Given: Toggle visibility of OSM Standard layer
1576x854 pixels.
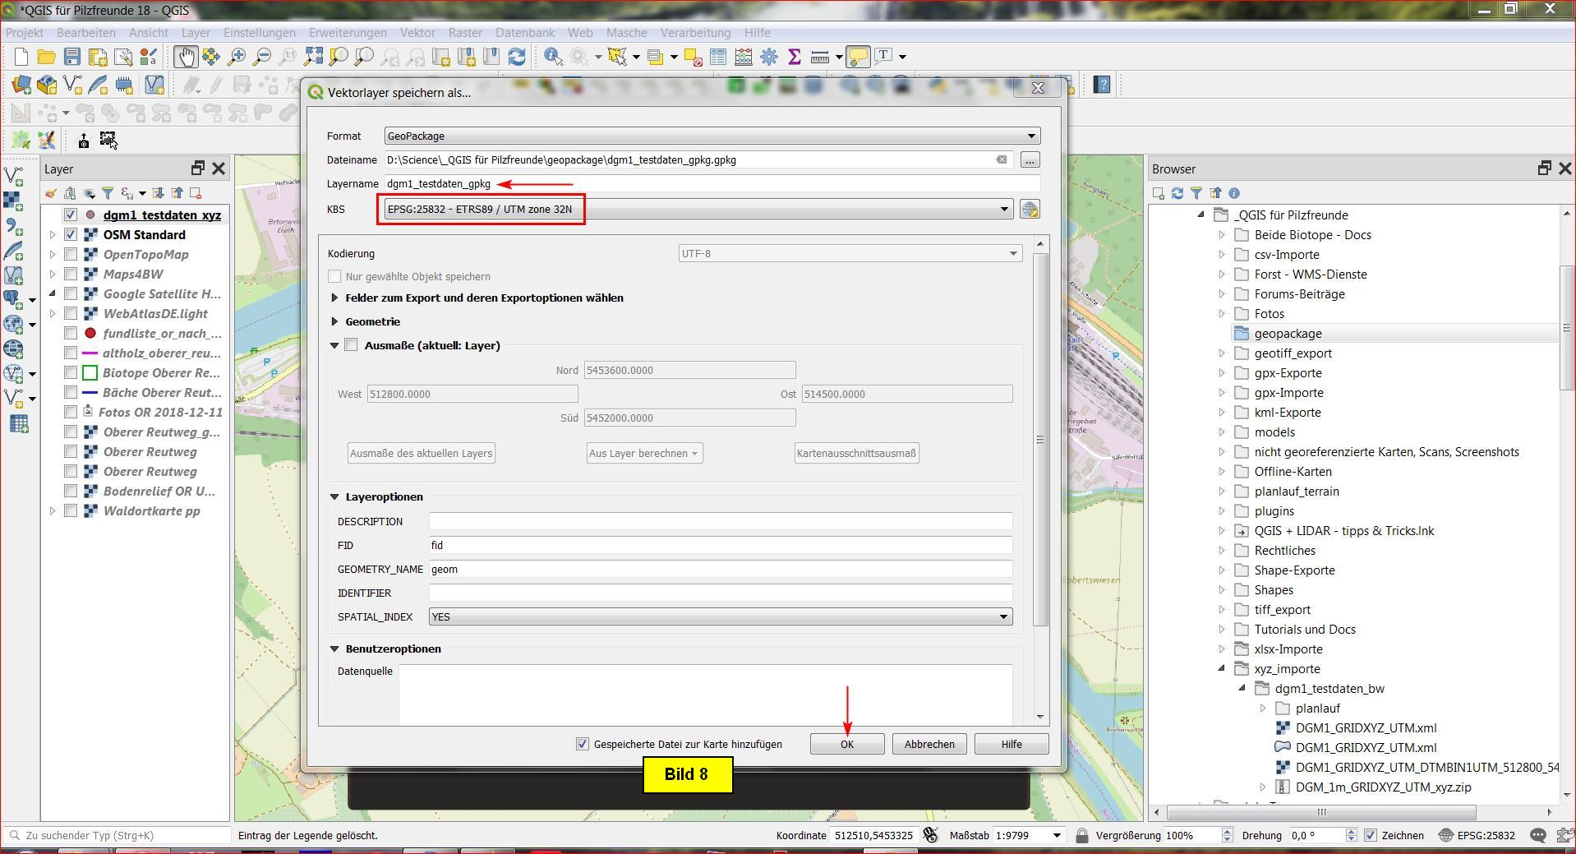Looking at the screenshot, I should [71, 235].
